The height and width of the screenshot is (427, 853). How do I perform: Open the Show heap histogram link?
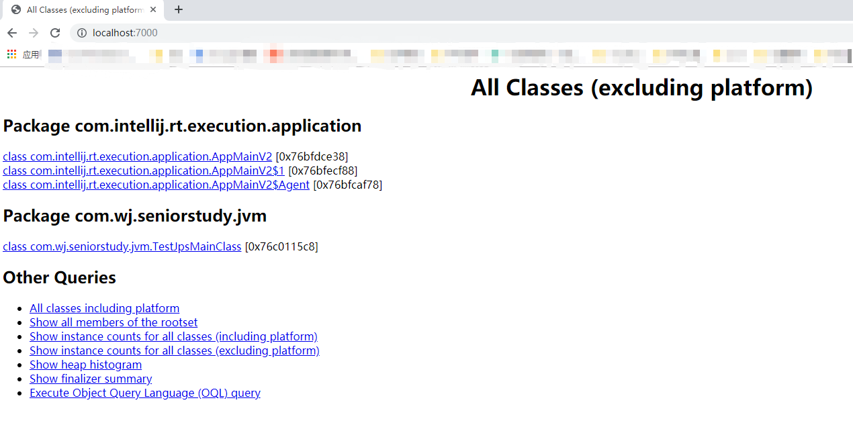[x=86, y=365]
